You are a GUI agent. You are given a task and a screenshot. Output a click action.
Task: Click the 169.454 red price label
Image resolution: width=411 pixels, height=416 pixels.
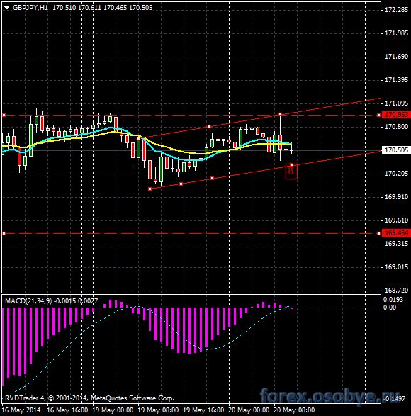[396, 233]
